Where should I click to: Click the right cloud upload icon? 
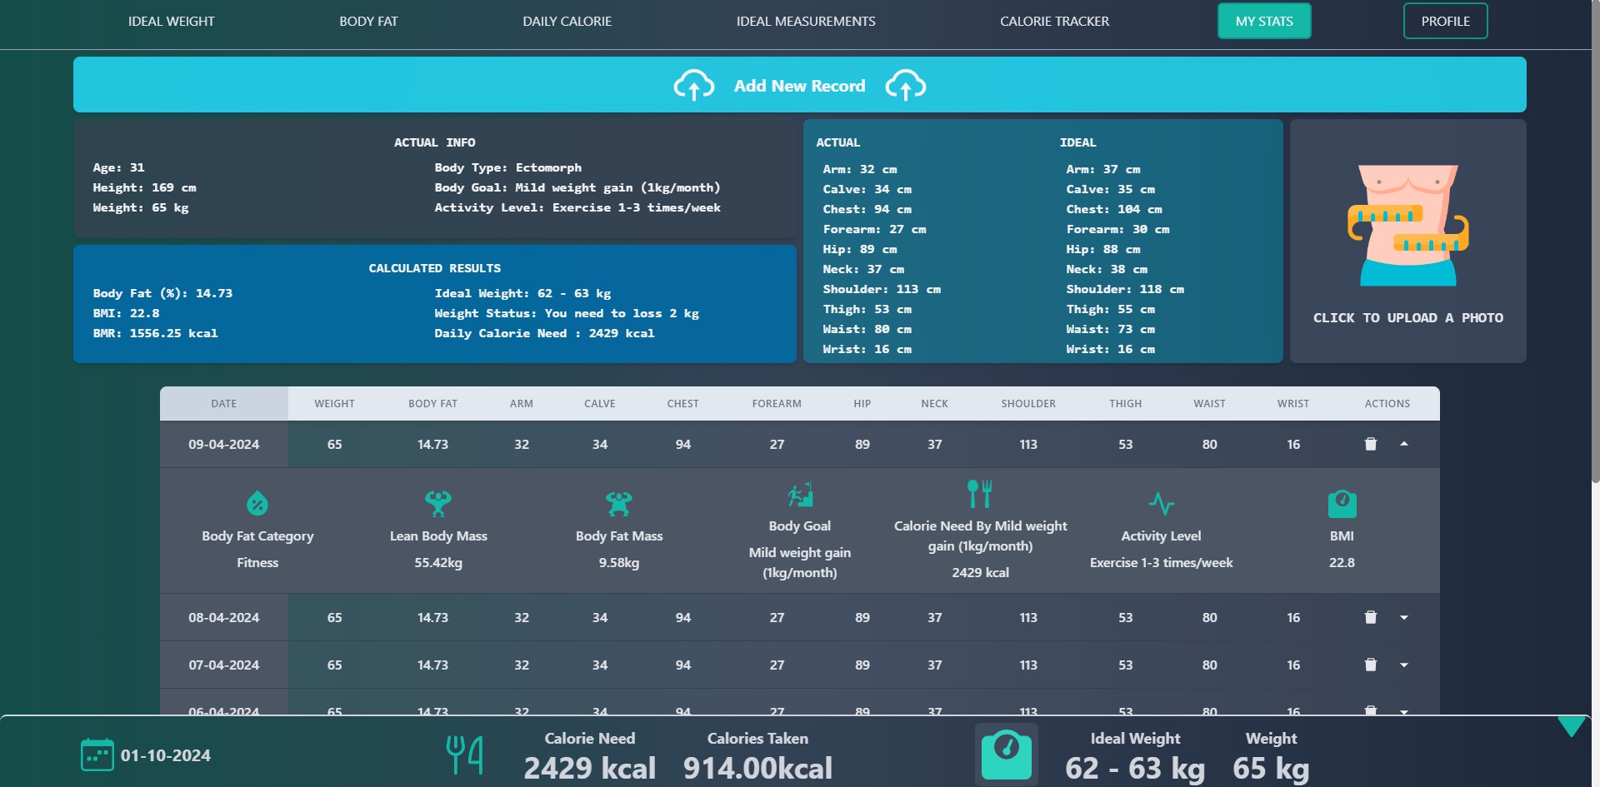point(906,85)
